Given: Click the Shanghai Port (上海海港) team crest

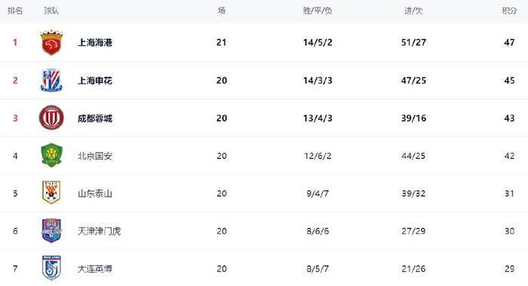Looking at the screenshot, I should [51, 42].
